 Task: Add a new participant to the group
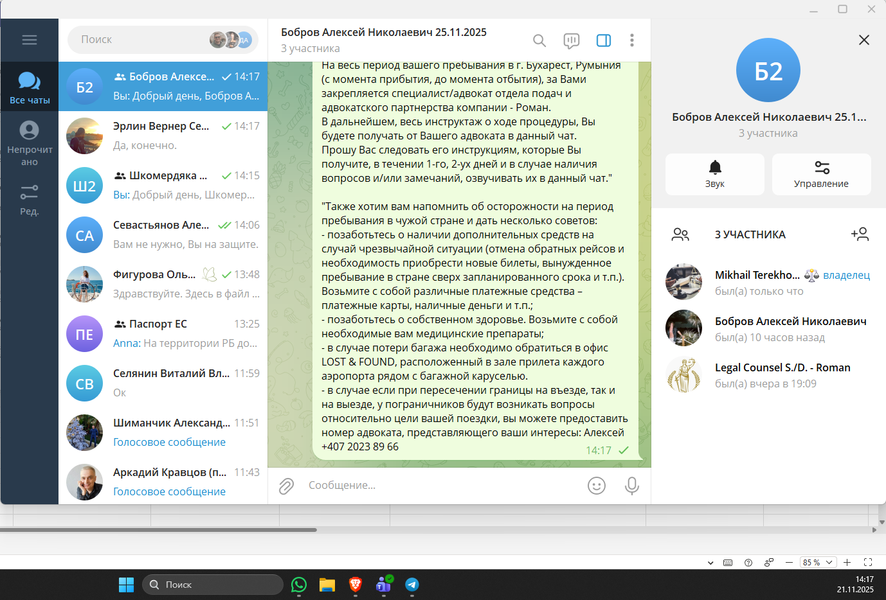click(860, 234)
